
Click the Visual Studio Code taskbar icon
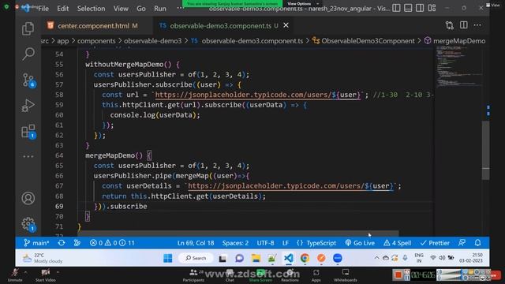(x=289, y=258)
